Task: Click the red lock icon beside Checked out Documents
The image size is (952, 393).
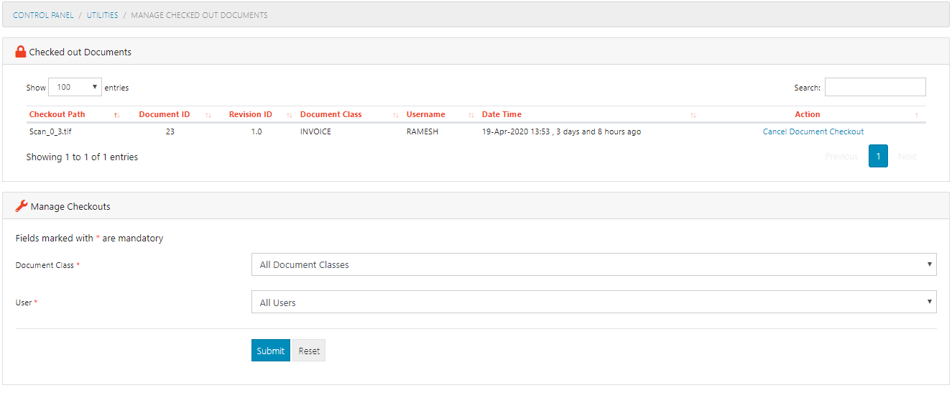Action: coord(21,52)
